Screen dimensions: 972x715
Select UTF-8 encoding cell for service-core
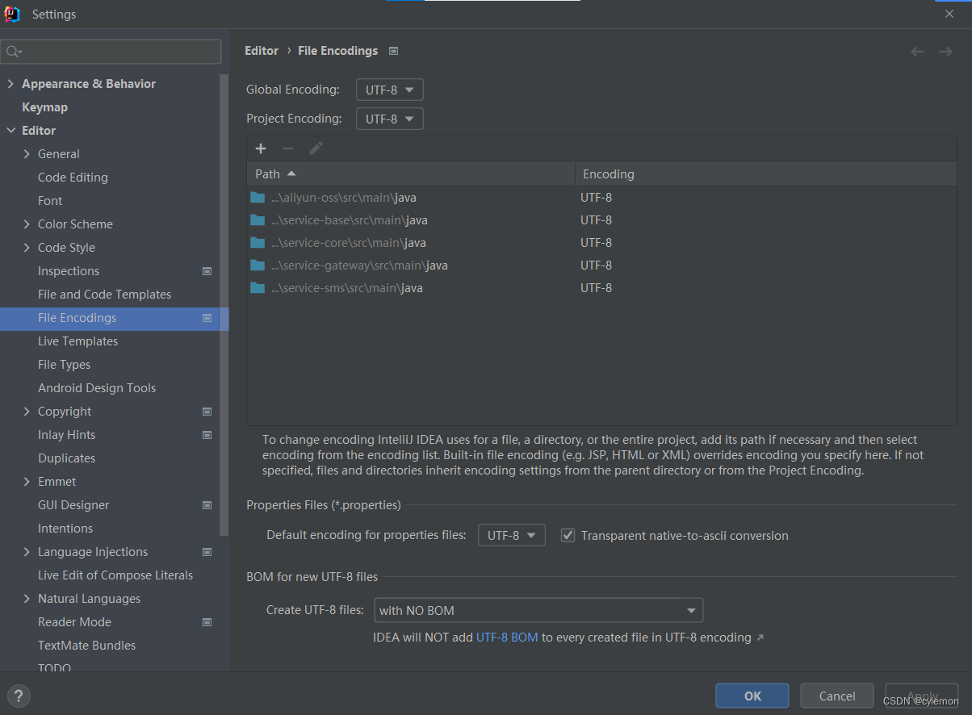click(596, 242)
